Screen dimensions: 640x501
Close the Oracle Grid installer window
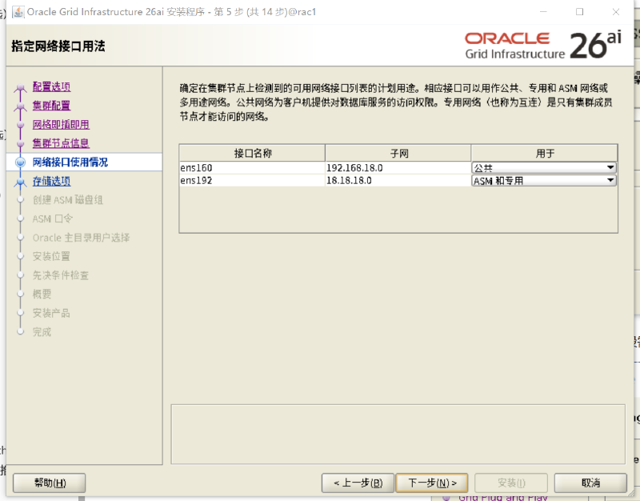click(616, 12)
